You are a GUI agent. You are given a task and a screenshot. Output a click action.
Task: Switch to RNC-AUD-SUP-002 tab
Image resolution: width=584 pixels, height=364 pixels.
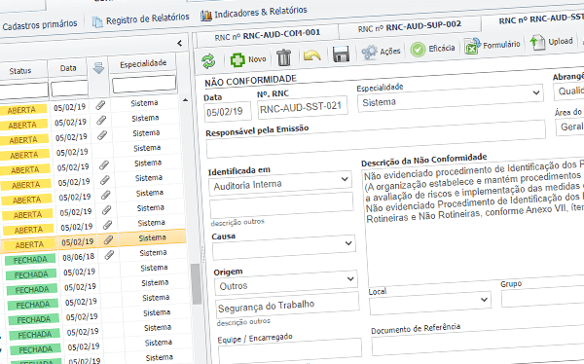(410, 27)
